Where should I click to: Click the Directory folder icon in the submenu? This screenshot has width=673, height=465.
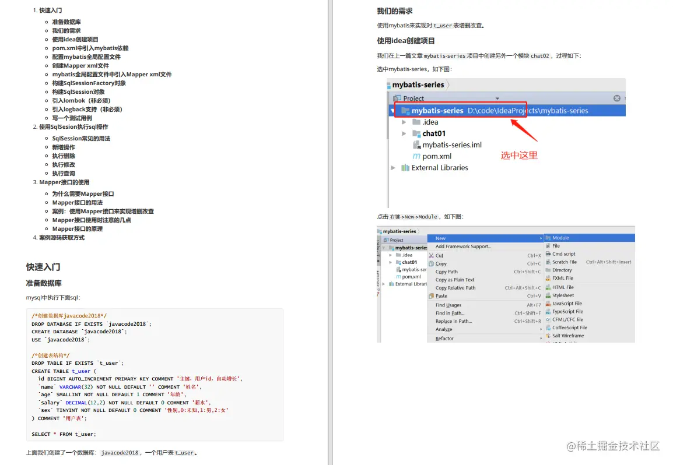548,270
